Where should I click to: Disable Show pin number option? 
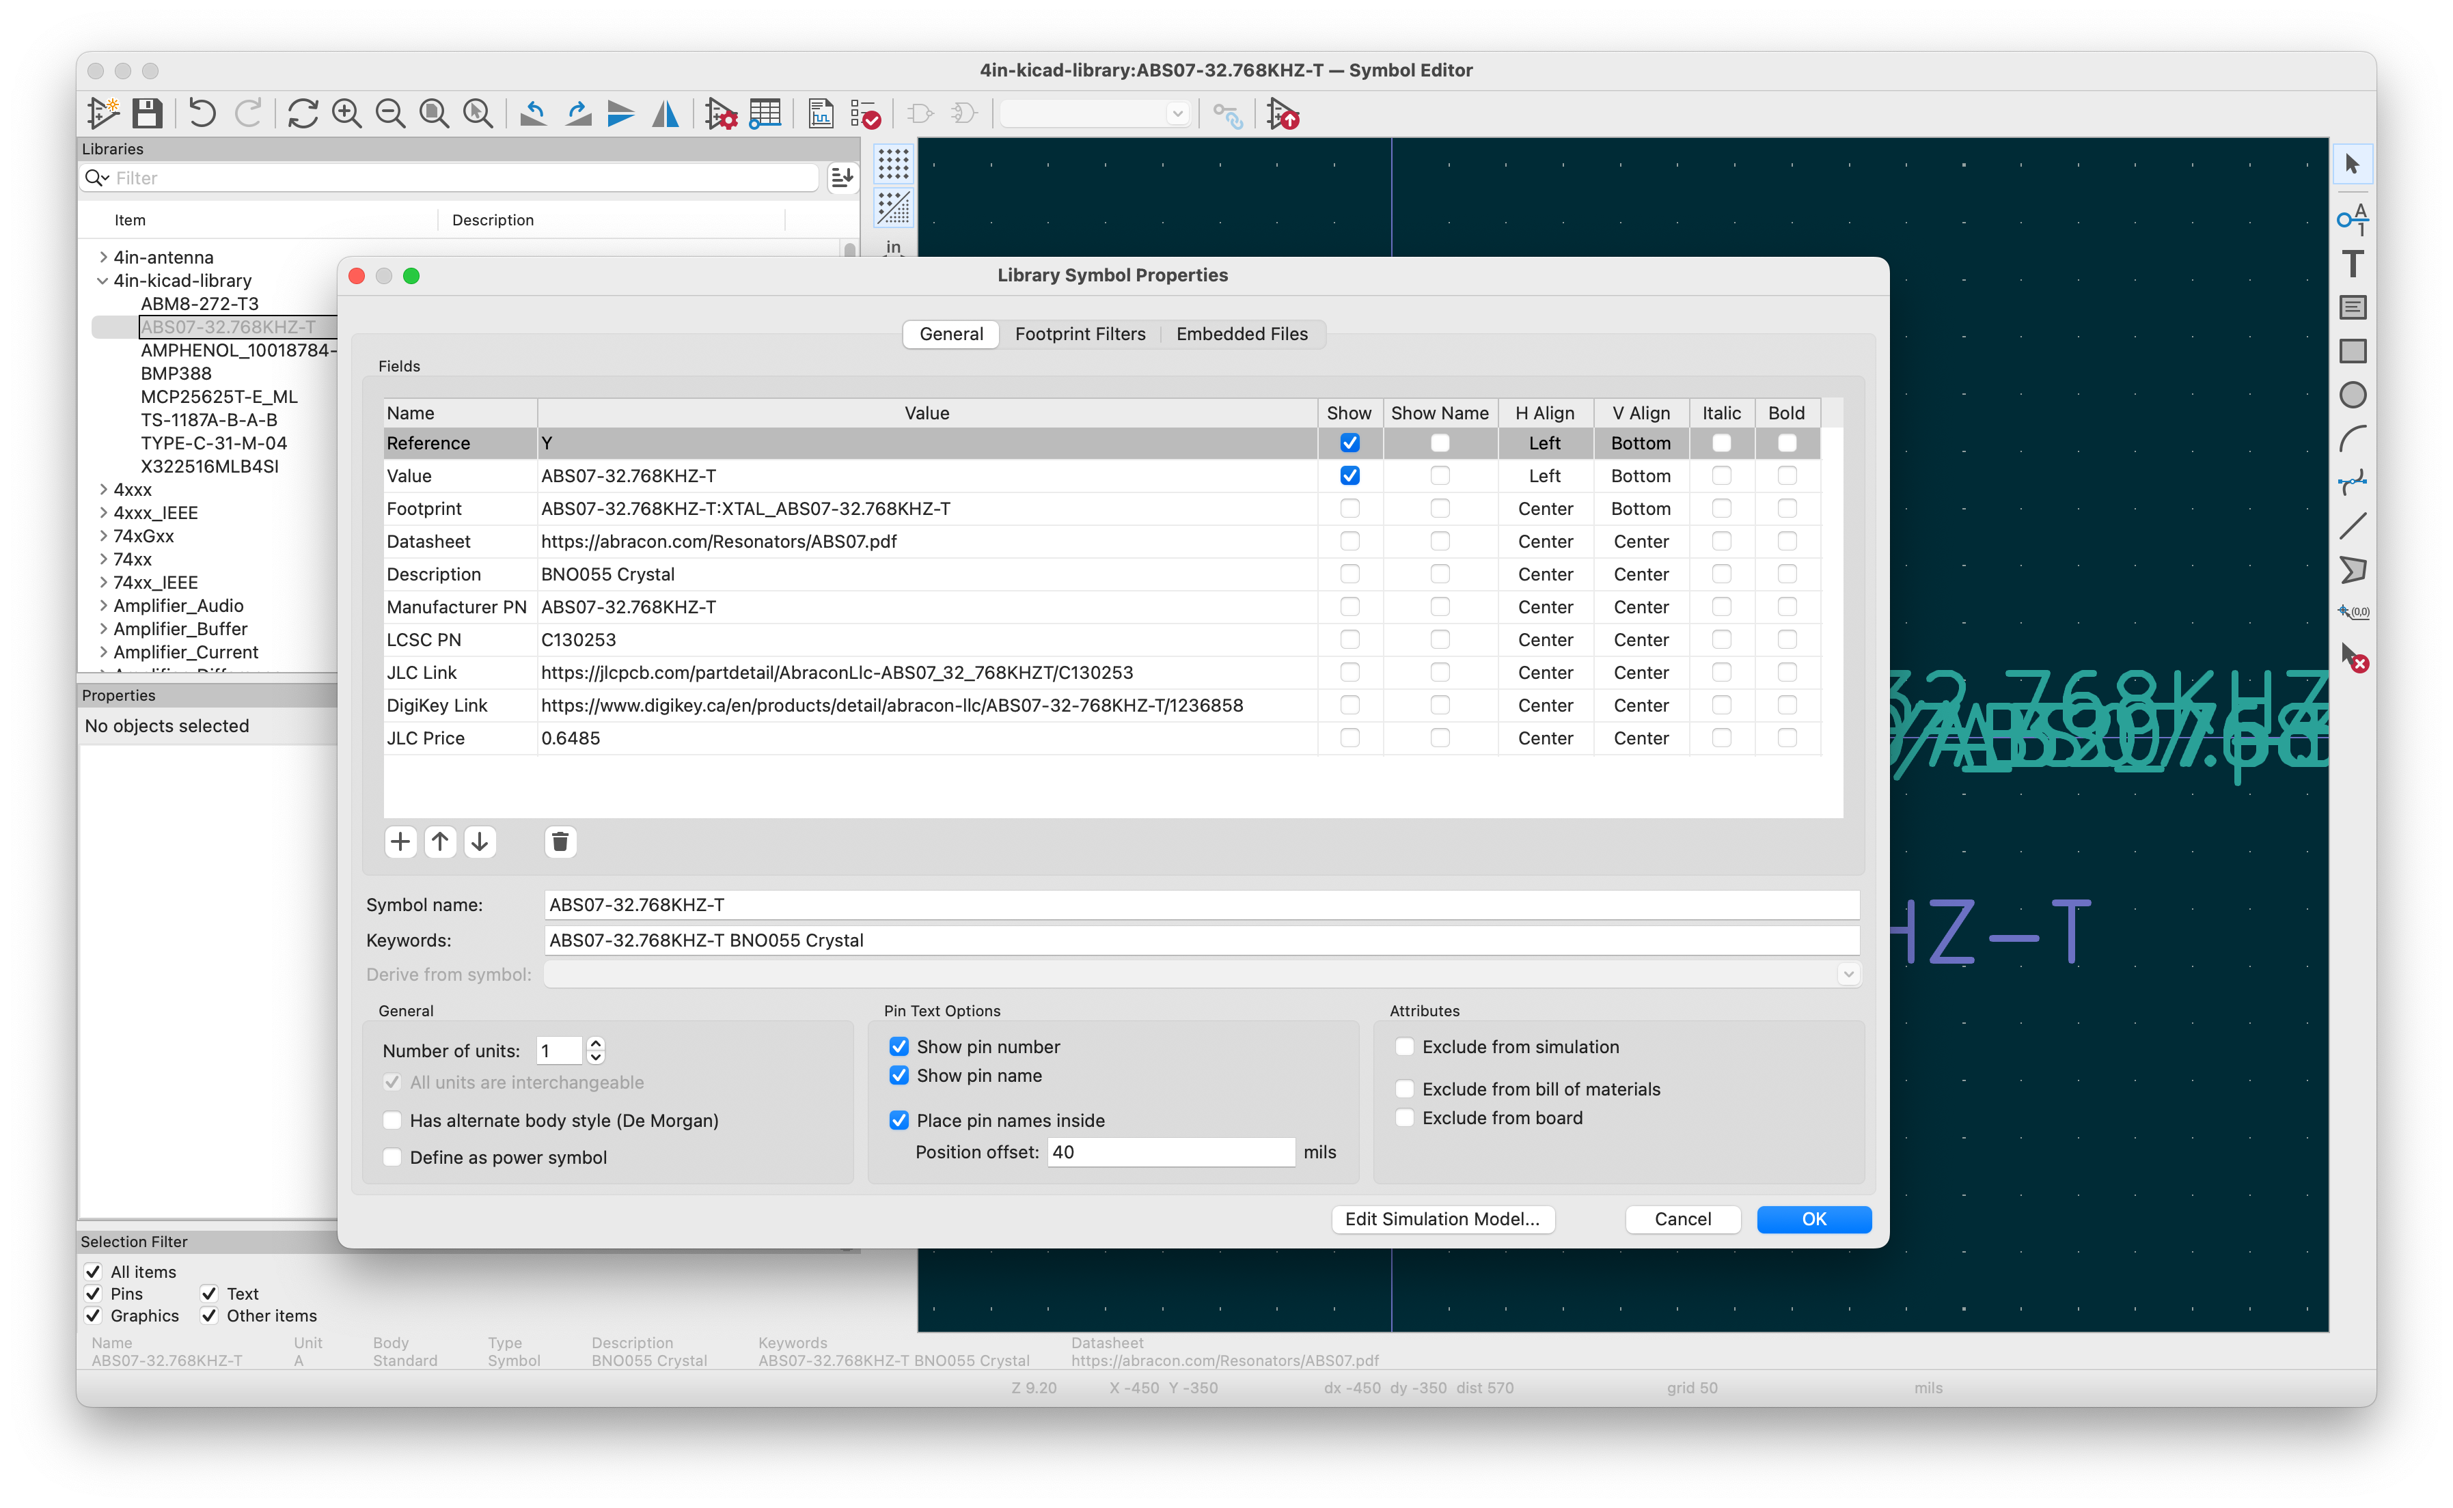tap(899, 1046)
